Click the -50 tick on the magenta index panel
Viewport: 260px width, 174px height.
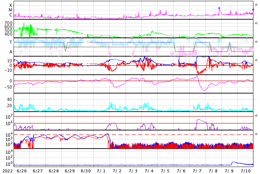tap(9, 87)
